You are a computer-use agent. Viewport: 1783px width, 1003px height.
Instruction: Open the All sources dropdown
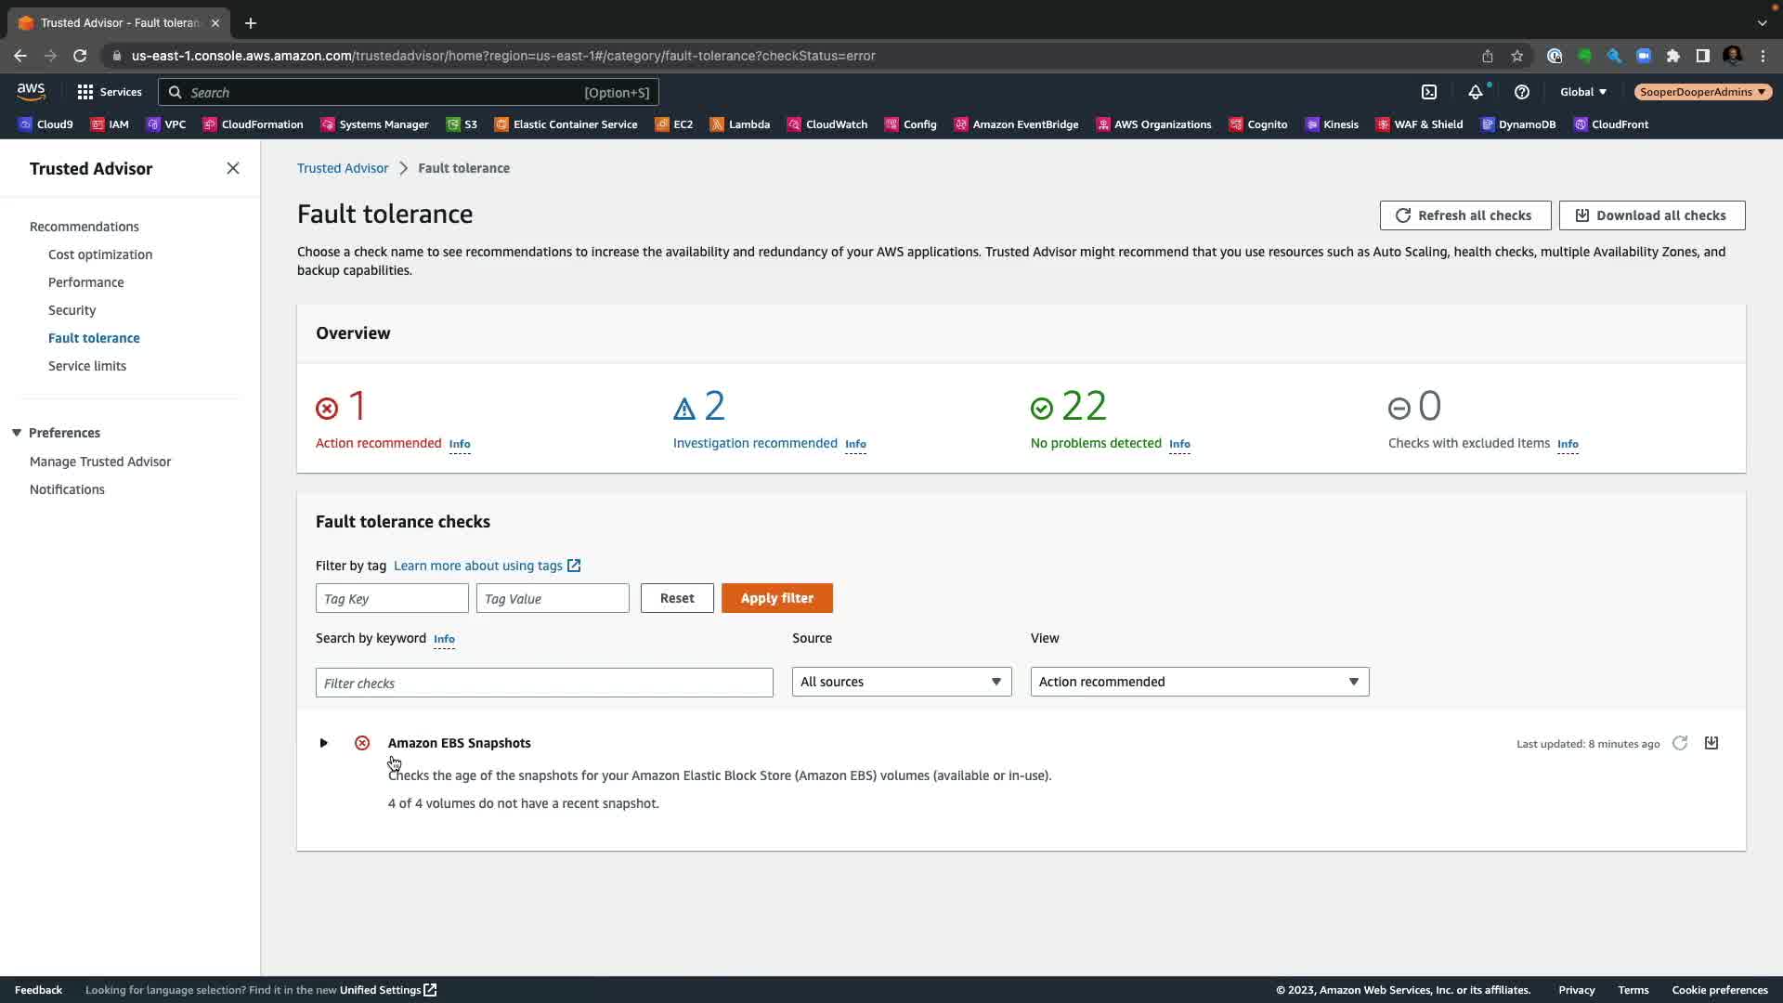(901, 682)
